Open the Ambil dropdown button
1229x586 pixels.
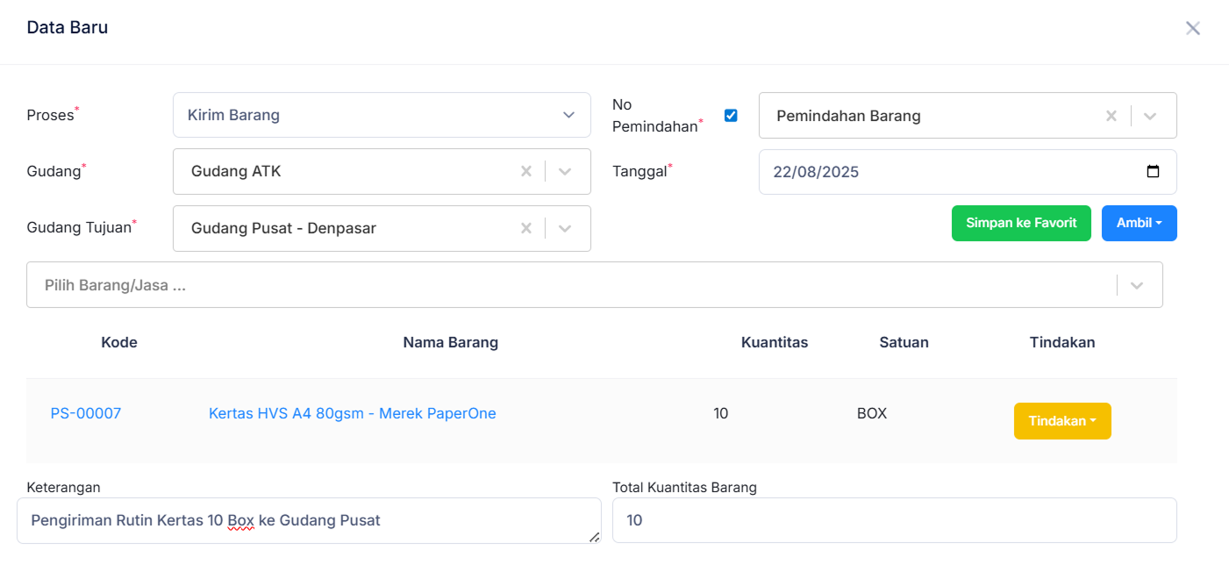pyautogui.click(x=1139, y=223)
